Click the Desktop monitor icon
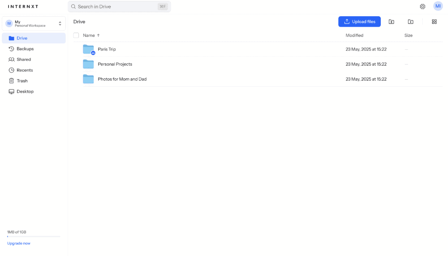 click(12, 92)
